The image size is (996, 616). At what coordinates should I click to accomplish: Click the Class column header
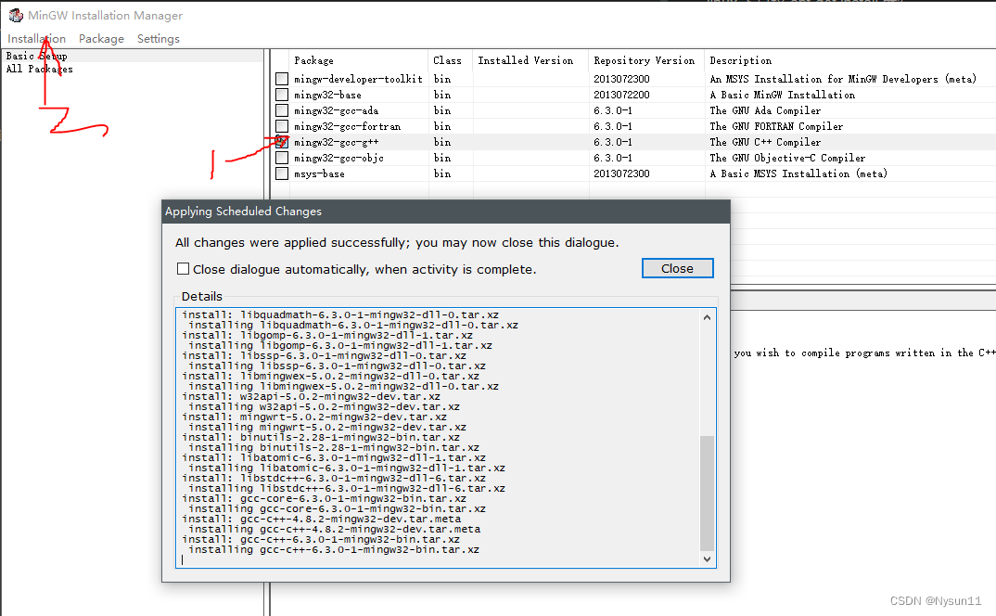coord(447,60)
